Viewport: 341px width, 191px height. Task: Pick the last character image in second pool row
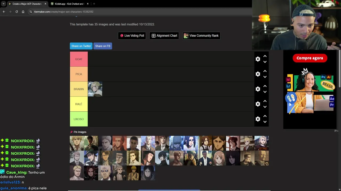point(261,158)
